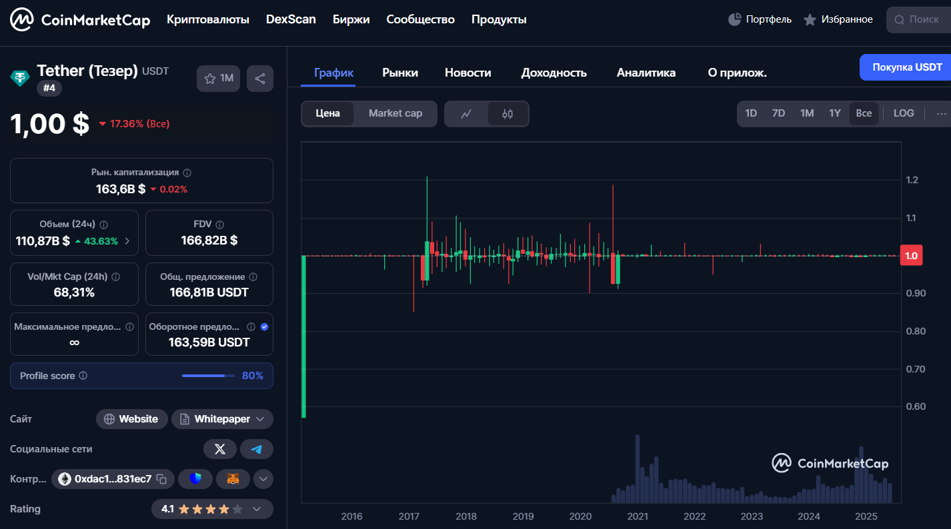The width and height of the screenshot is (951, 529).
Task: Click the MetaMask fox icon
Action: coord(233,479)
